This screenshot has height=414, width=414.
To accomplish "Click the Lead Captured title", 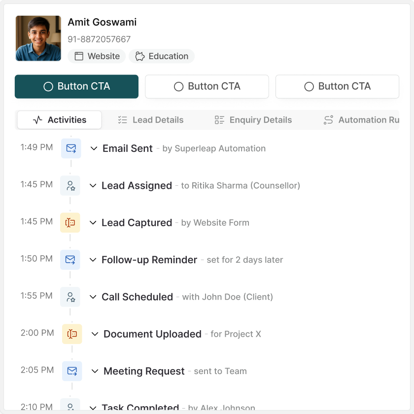I will pos(137,223).
